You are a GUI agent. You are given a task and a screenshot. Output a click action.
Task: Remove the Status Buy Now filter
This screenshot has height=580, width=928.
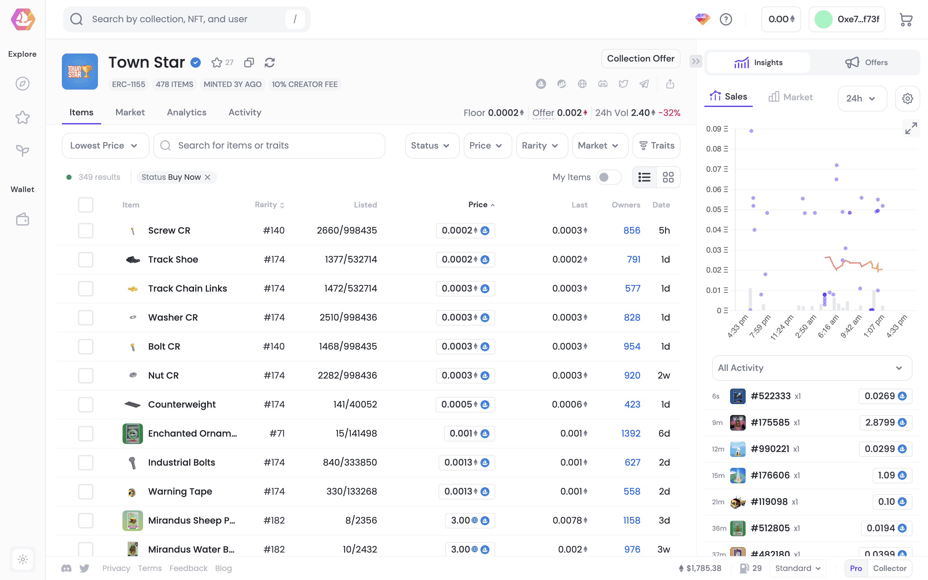208,177
